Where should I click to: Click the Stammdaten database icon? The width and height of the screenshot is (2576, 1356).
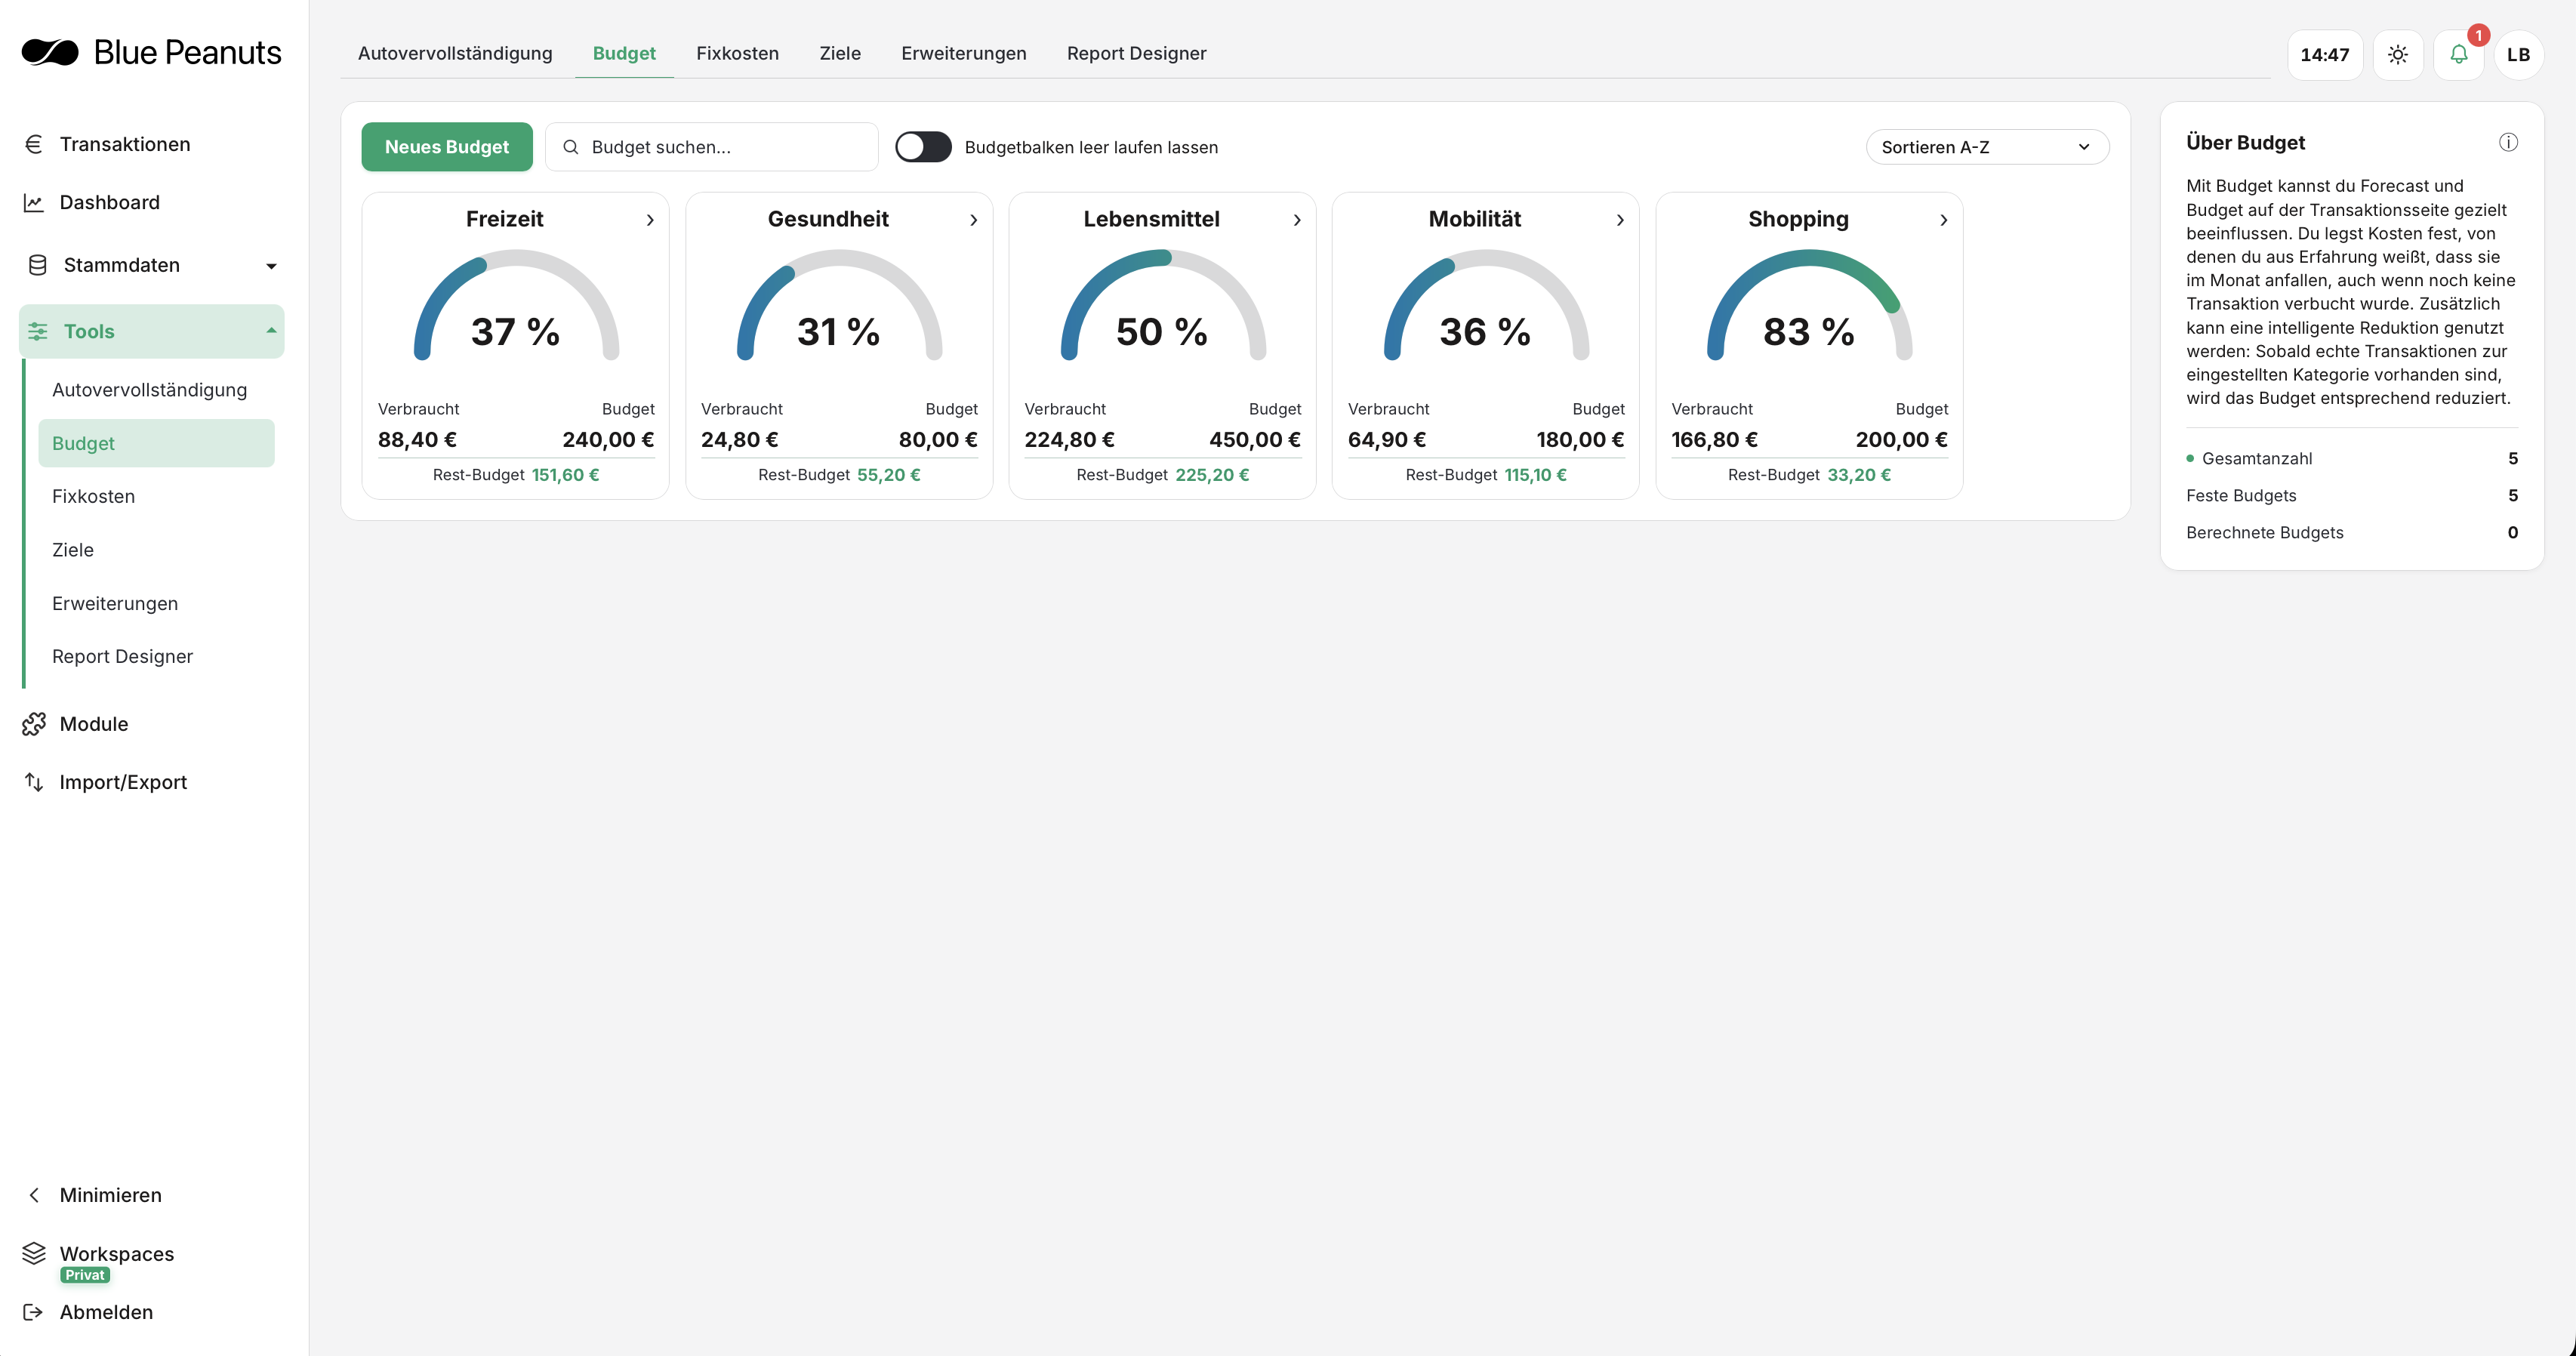(37, 265)
